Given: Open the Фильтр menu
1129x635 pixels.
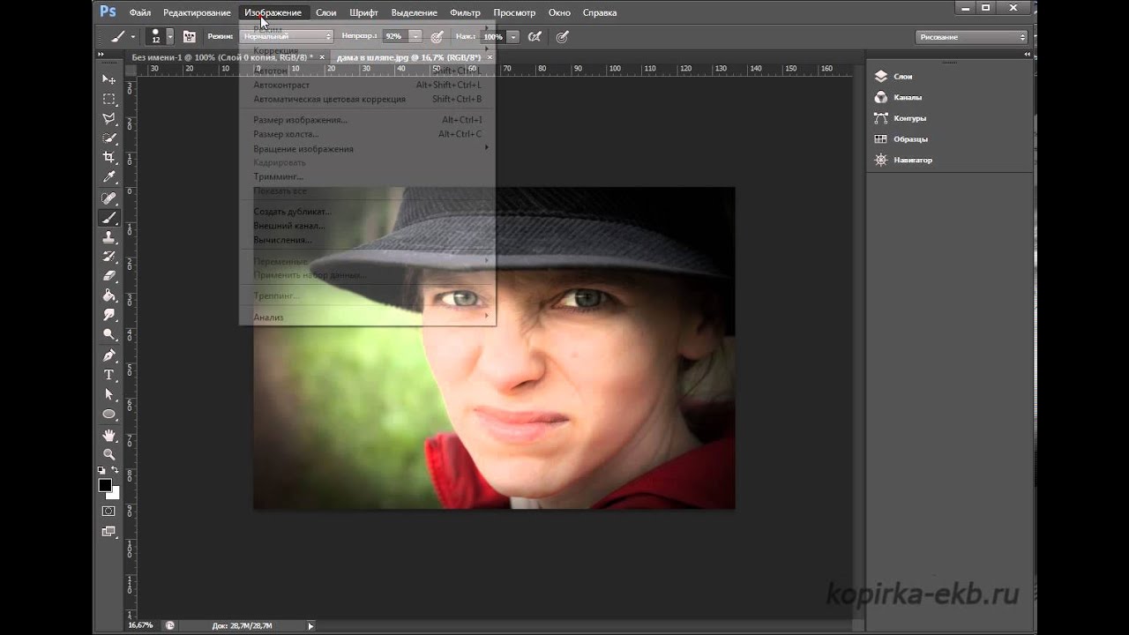Looking at the screenshot, I should (465, 13).
